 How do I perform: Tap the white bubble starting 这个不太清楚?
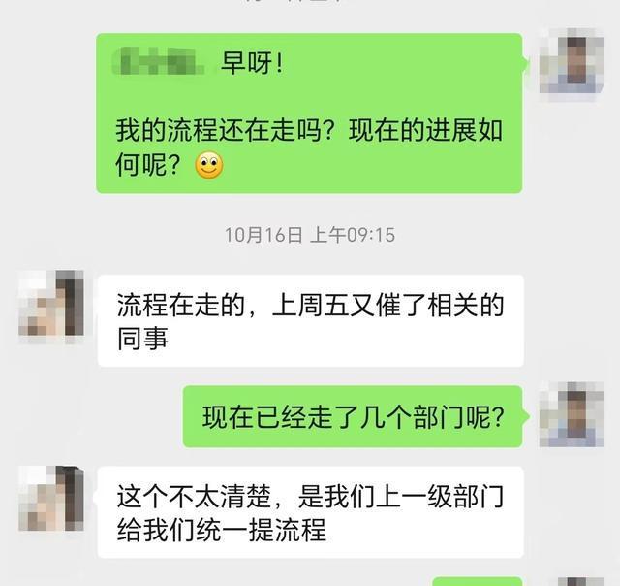click(x=311, y=512)
